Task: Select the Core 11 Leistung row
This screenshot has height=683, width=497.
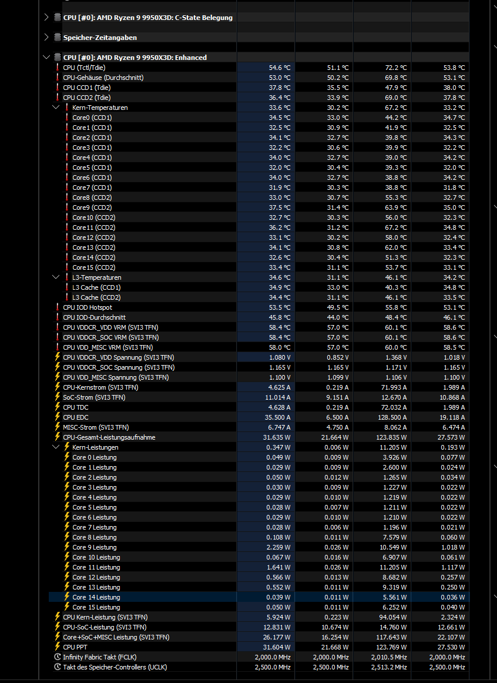Action: [258, 567]
